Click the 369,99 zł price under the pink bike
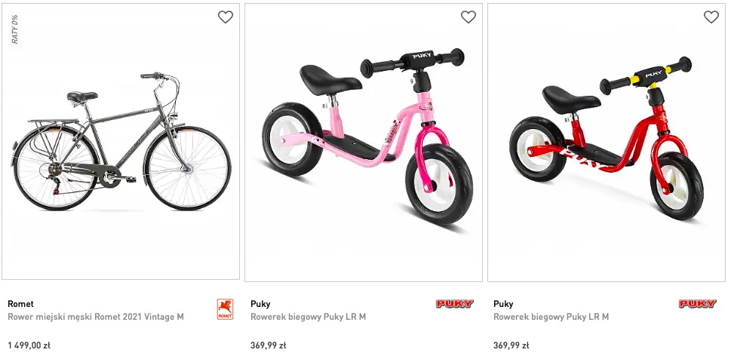This screenshot has height=362, width=731. coord(268,345)
